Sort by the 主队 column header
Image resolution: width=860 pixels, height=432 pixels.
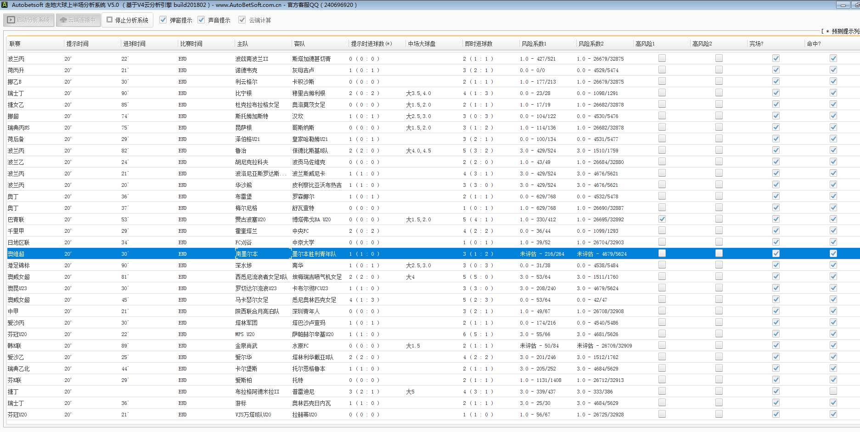coord(242,44)
